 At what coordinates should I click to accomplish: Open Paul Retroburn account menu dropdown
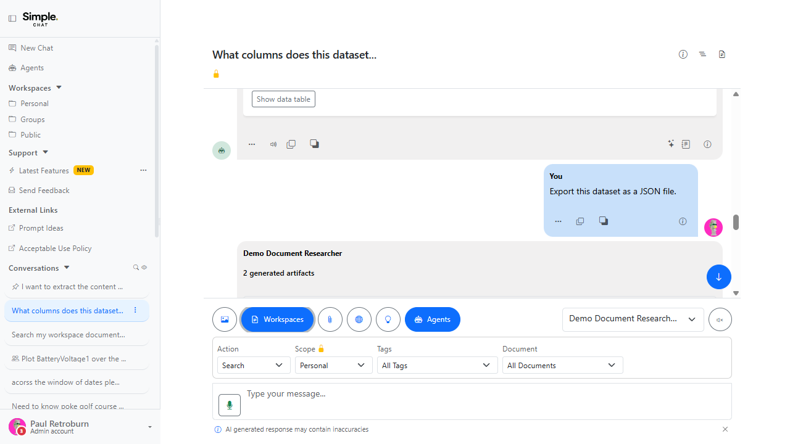[x=149, y=427]
